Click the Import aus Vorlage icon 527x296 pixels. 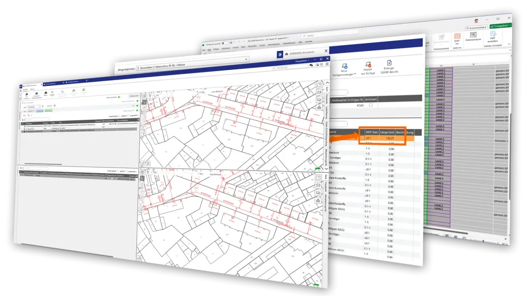point(367,65)
